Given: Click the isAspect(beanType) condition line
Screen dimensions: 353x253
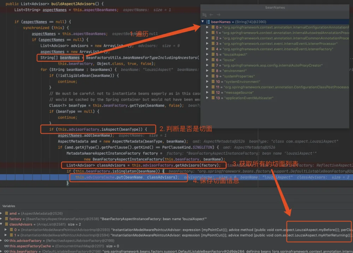Looking at the screenshot, I should pos(98,129).
